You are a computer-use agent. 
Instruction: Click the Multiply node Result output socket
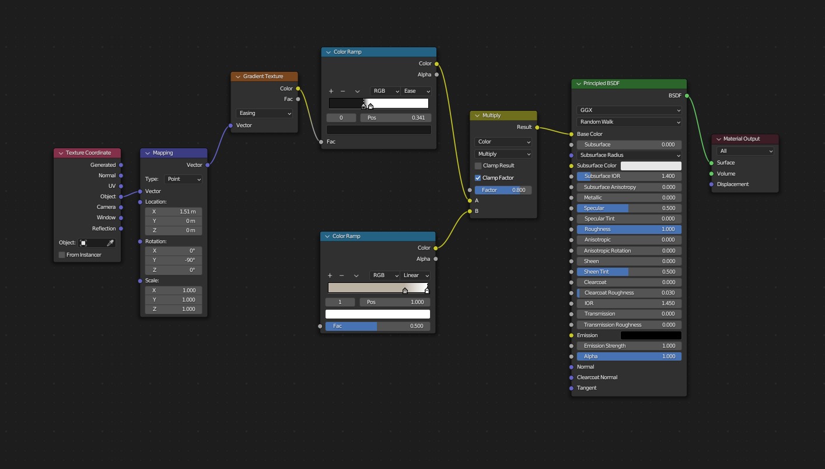tap(537, 127)
